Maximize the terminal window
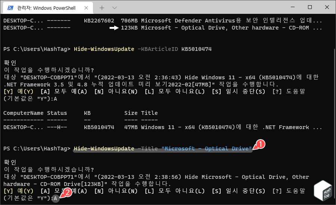Image resolution: width=336 pixels, height=205 pixels. tap(309, 7)
